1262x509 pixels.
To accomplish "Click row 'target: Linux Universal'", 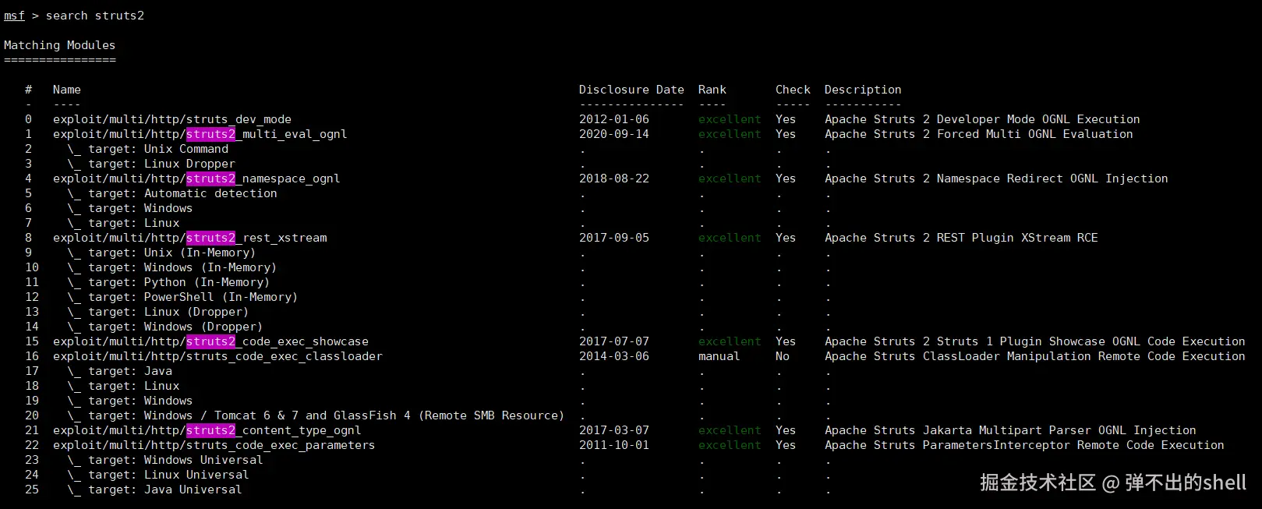I will coord(158,475).
